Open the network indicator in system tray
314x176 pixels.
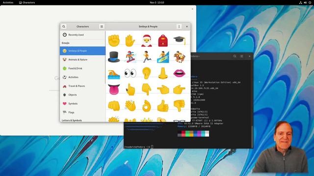pyautogui.click(x=301, y=2)
